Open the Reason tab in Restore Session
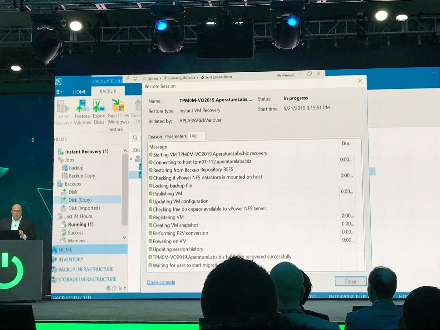This screenshot has height=330, width=440. pos(155,137)
